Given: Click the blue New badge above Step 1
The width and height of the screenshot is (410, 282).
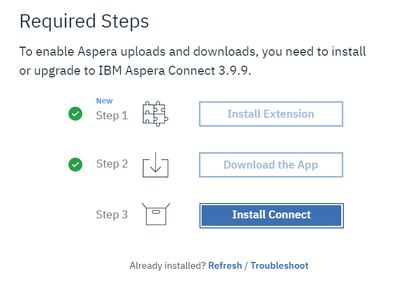Looking at the screenshot, I should click(x=104, y=101).
